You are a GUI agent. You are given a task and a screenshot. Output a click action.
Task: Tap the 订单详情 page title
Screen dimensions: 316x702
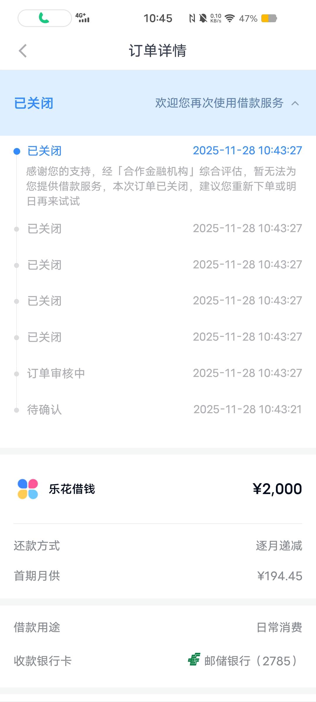point(158,51)
